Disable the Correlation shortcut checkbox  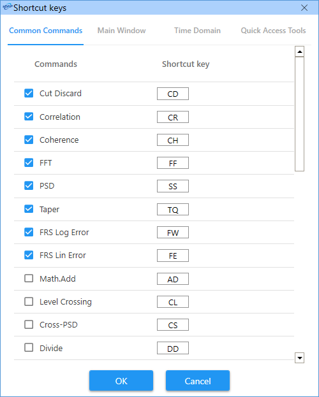[x=29, y=117]
